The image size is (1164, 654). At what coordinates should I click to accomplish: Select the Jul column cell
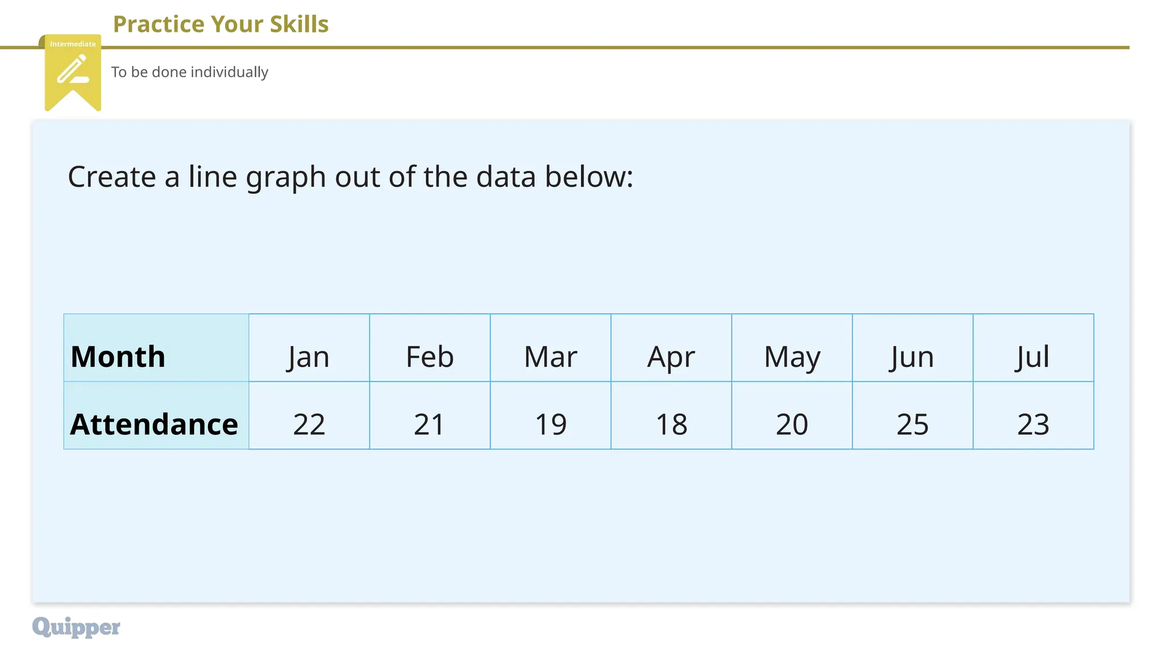click(x=1033, y=347)
